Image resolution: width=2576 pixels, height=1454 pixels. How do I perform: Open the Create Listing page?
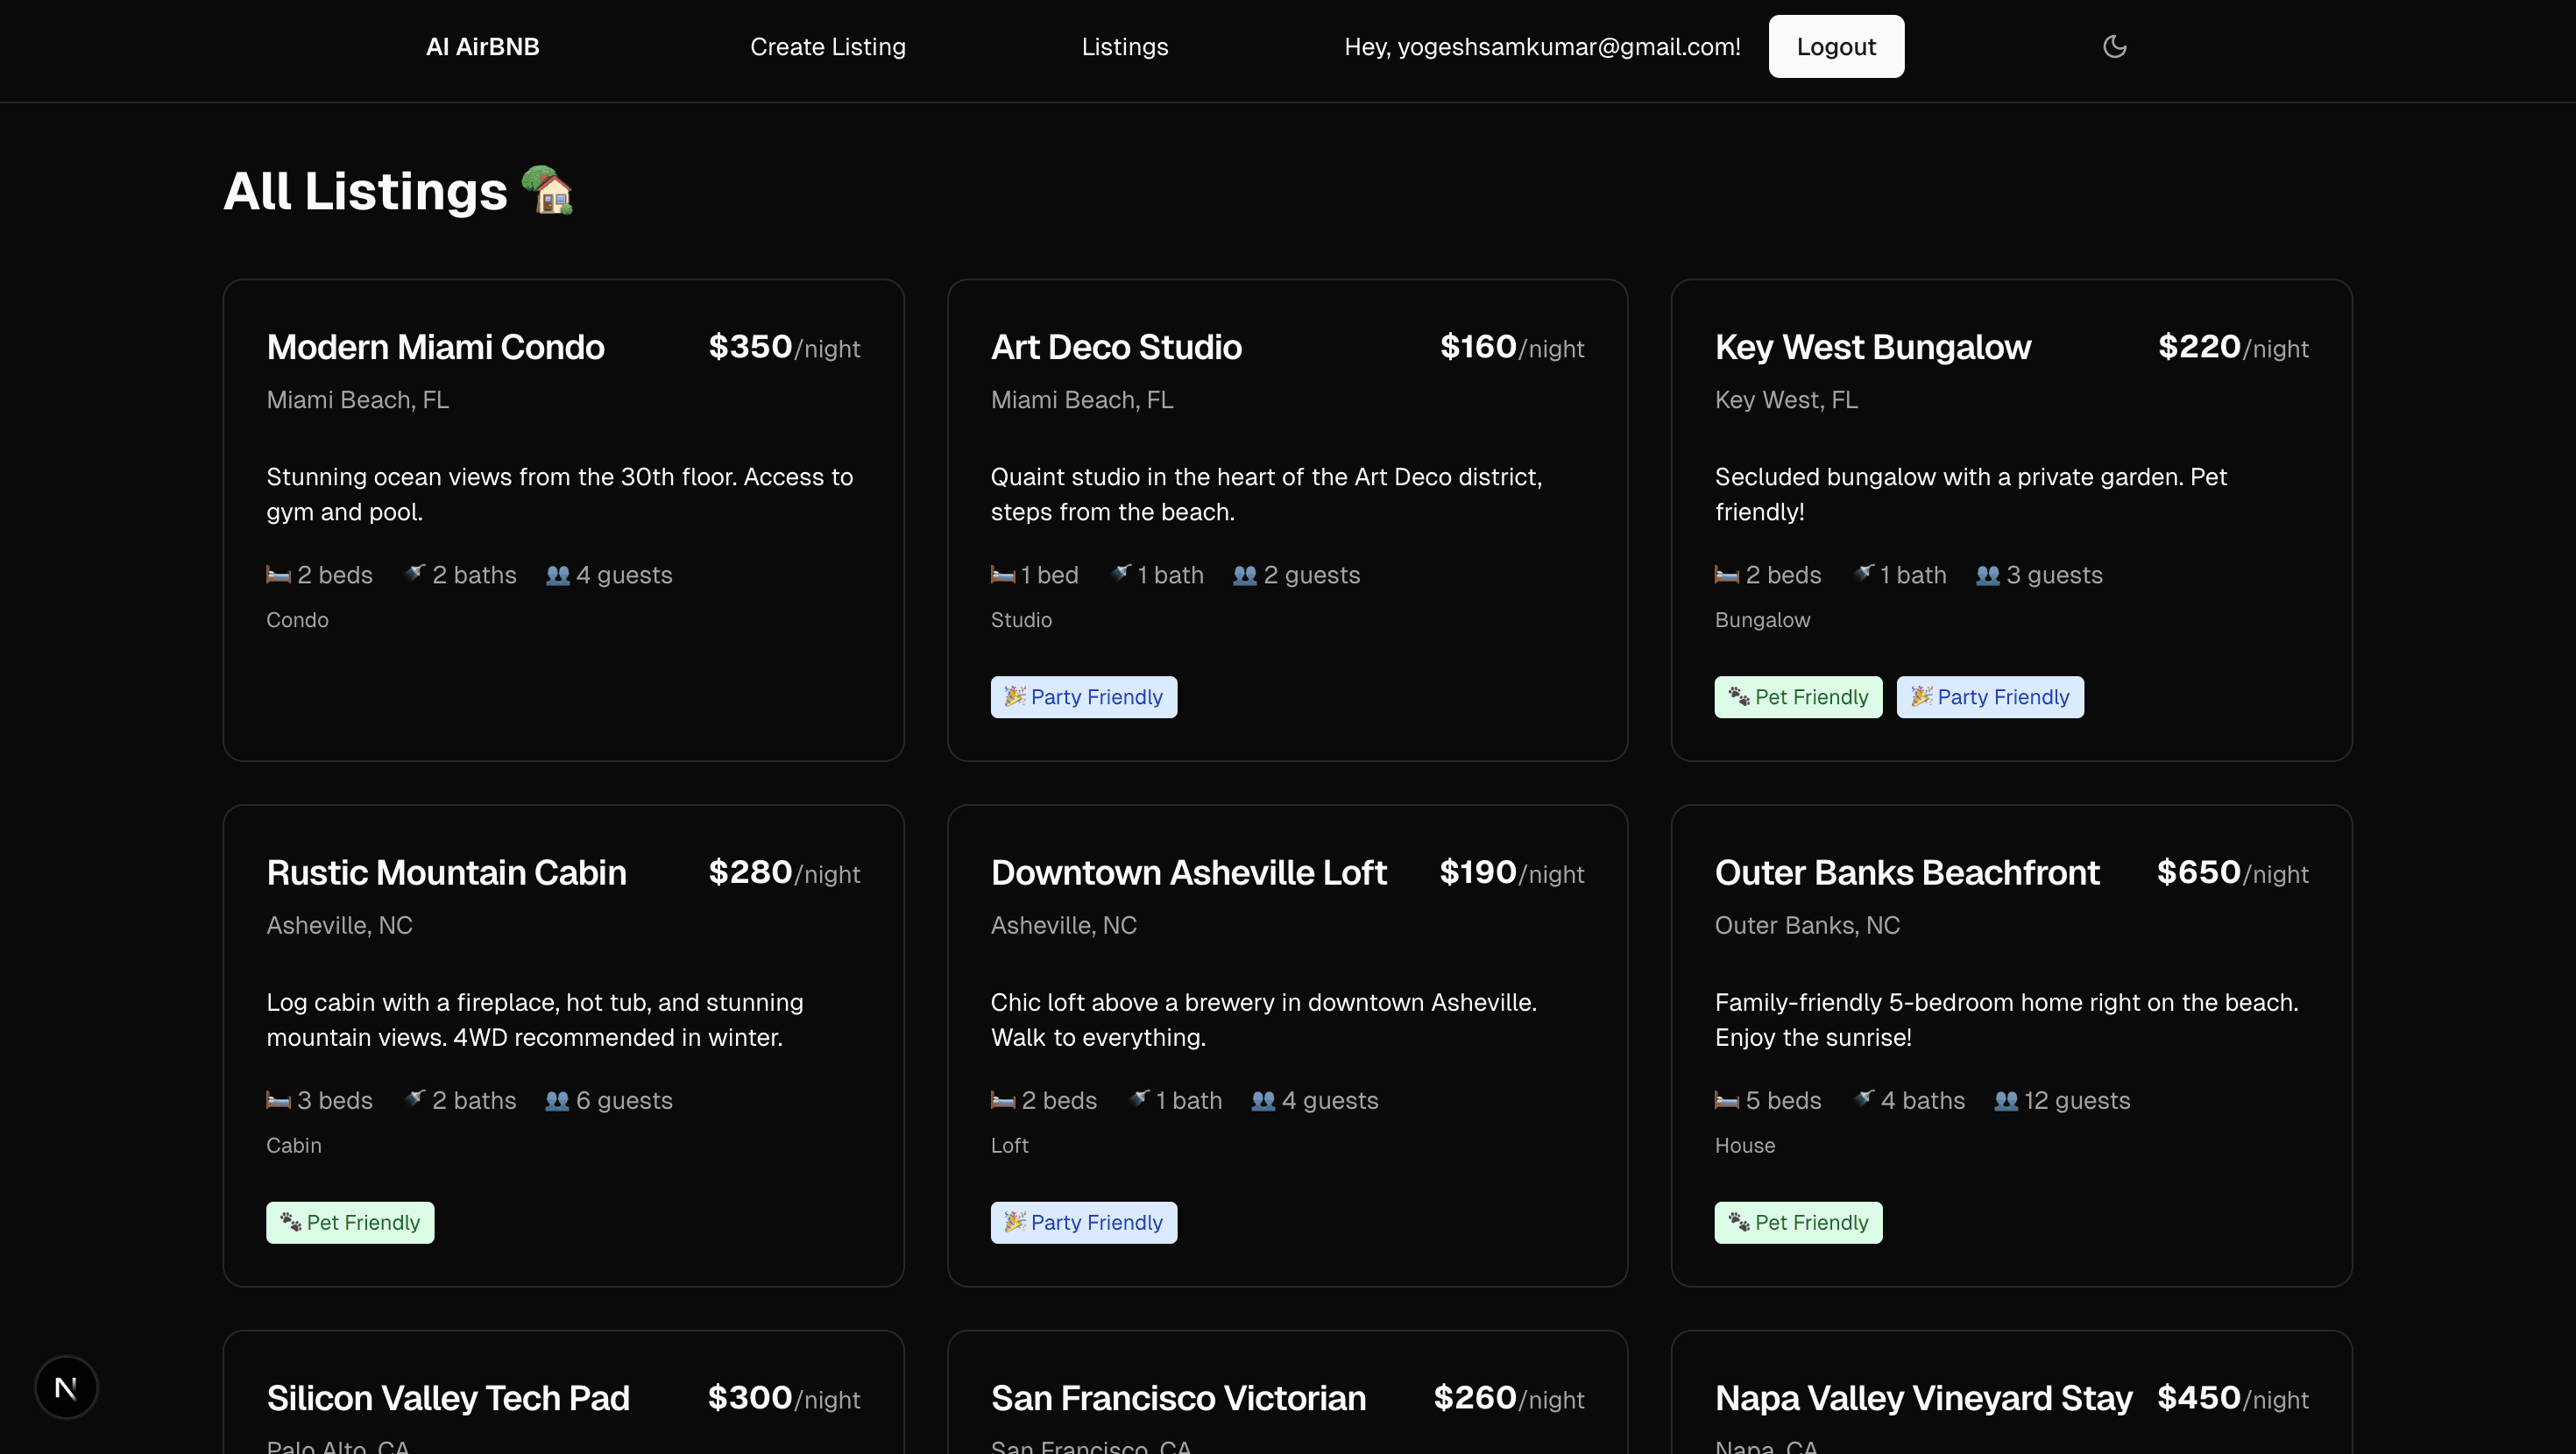pyautogui.click(x=827, y=47)
